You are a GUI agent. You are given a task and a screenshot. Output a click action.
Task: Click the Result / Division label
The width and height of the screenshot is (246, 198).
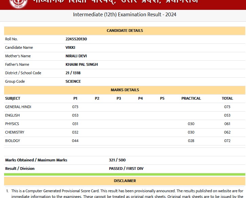click(x=20, y=169)
